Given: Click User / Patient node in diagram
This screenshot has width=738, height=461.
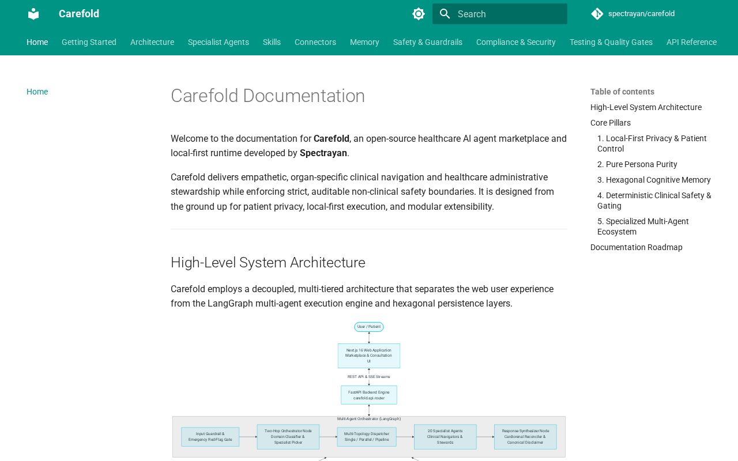Looking at the screenshot, I should pyautogui.click(x=369, y=327).
